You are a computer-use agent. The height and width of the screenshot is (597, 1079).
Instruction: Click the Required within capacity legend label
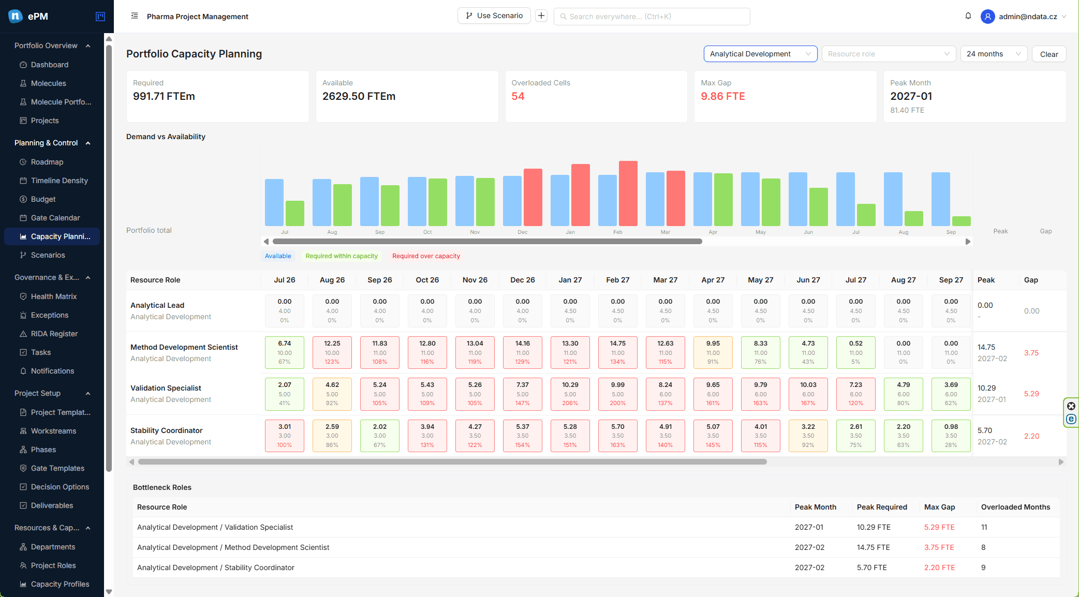pyautogui.click(x=342, y=256)
